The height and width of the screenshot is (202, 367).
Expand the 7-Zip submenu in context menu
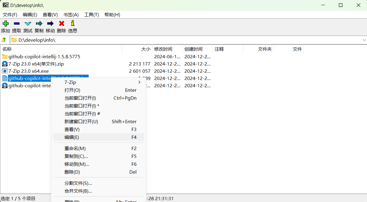tap(98, 82)
